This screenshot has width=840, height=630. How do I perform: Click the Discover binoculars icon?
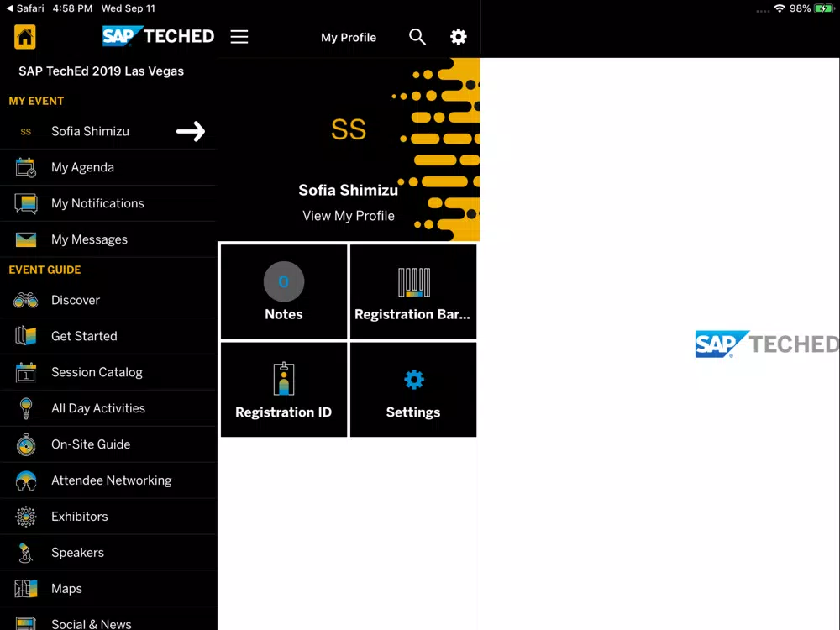coord(26,300)
